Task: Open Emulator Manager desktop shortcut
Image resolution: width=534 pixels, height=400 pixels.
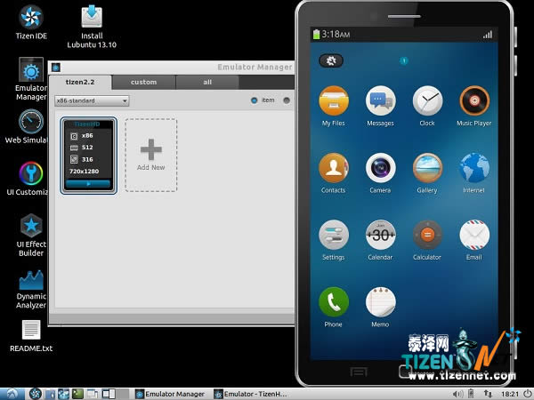Action: click(x=30, y=79)
